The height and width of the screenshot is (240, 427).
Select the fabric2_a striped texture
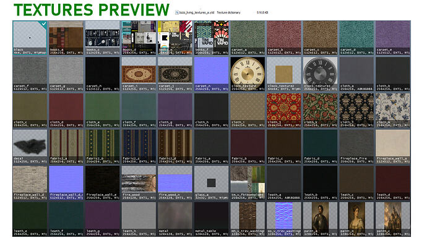pos(66,147)
